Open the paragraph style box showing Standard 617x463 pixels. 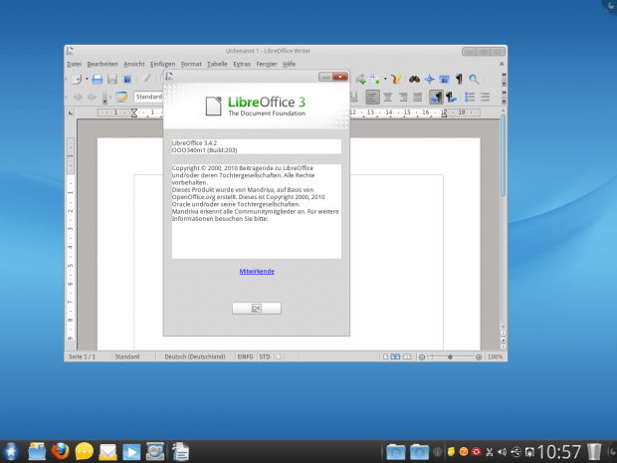point(148,97)
